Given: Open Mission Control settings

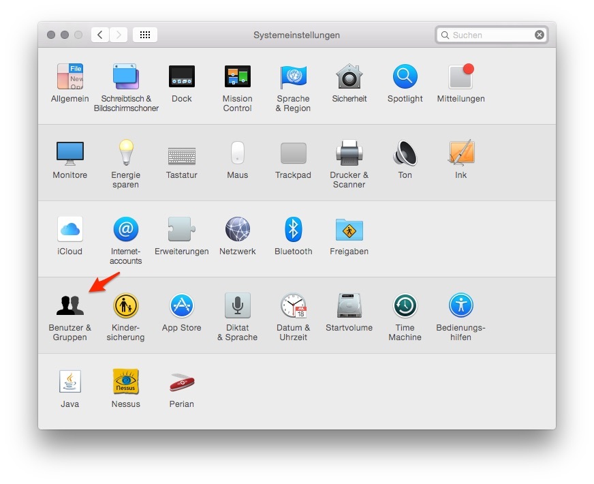Looking at the screenshot, I should [x=237, y=77].
